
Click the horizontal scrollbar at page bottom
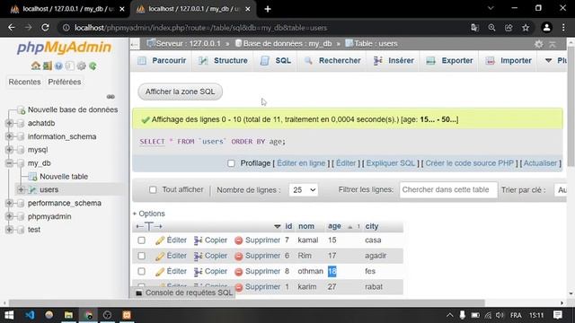(246, 303)
